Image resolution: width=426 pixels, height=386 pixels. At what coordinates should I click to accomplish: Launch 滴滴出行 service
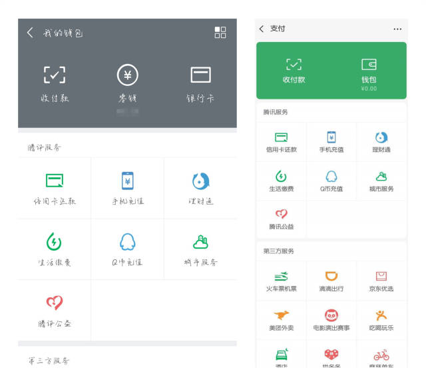tap(331, 281)
